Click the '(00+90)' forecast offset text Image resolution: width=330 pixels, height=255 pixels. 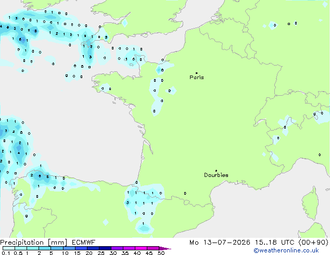pyautogui.click(x=313, y=243)
